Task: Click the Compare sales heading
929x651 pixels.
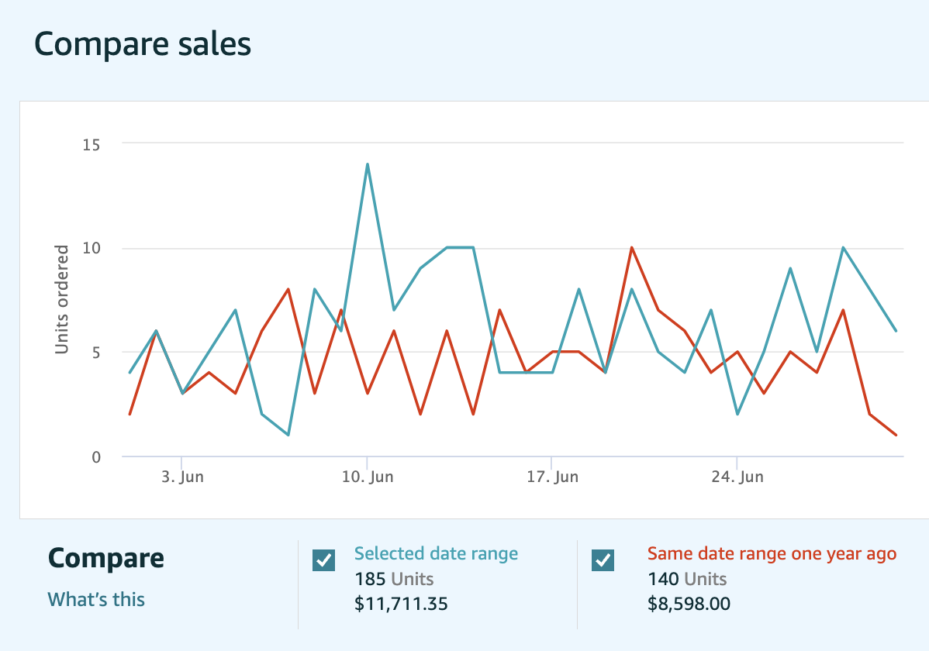Action: (x=143, y=44)
